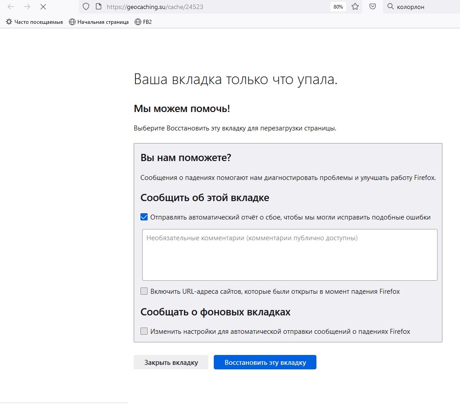Bookmark this page with the star icon
This screenshot has width=460, height=404.
pos(355,7)
